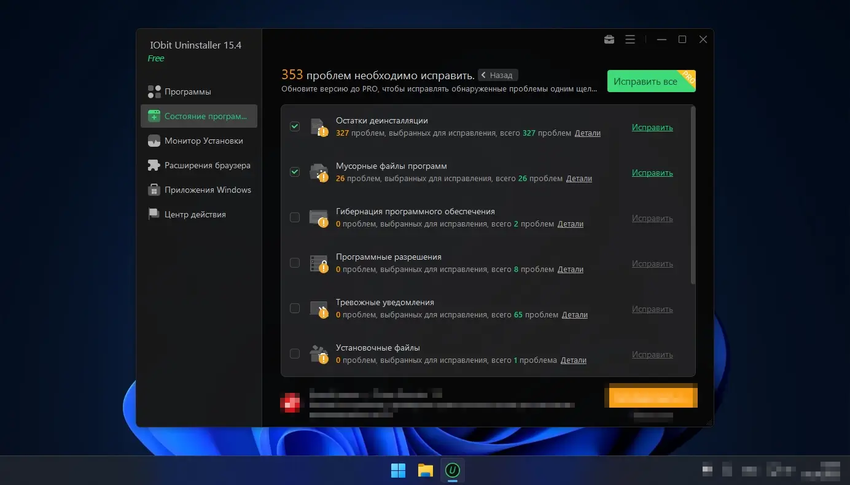Click the Установочные файлы box icon

(318, 354)
